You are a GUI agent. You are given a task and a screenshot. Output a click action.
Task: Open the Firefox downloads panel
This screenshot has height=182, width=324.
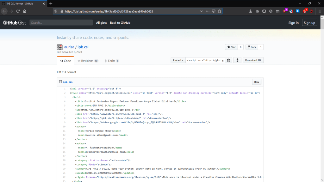pyautogui.click(x=251, y=11)
